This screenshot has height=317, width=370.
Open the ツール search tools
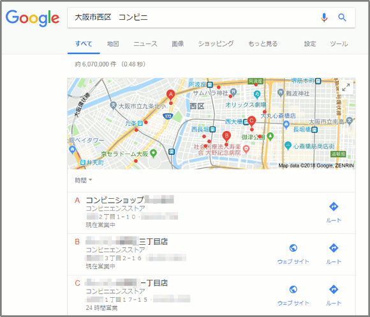[339, 44]
